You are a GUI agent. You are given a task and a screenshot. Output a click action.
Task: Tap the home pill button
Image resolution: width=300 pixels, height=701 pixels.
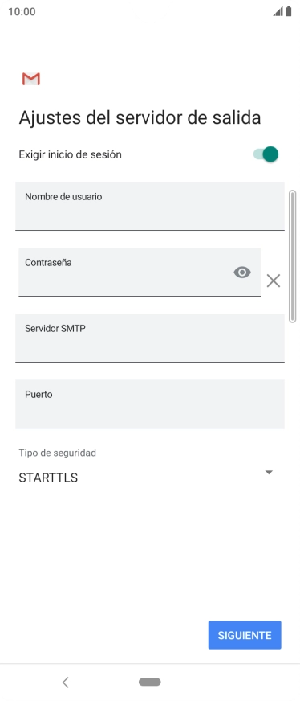tap(150, 682)
